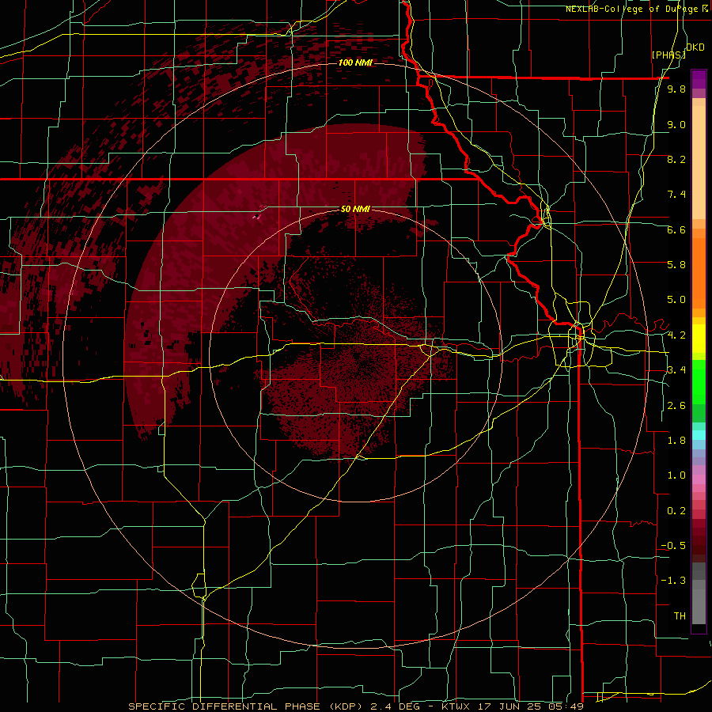Click the 8.2 scale label
This screenshot has width=712, height=712.
676,159
